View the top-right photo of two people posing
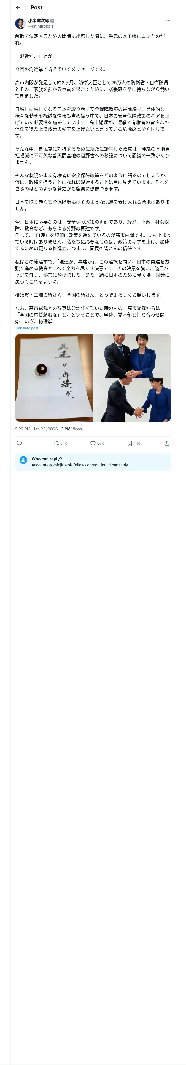Screen dimensions: 186x1065 click(132, 356)
